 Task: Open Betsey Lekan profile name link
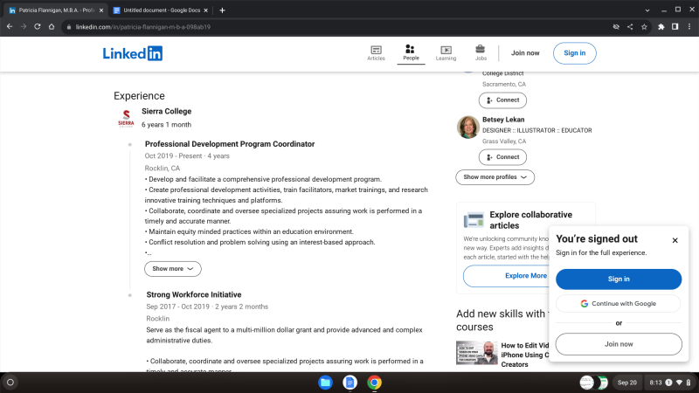503,120
